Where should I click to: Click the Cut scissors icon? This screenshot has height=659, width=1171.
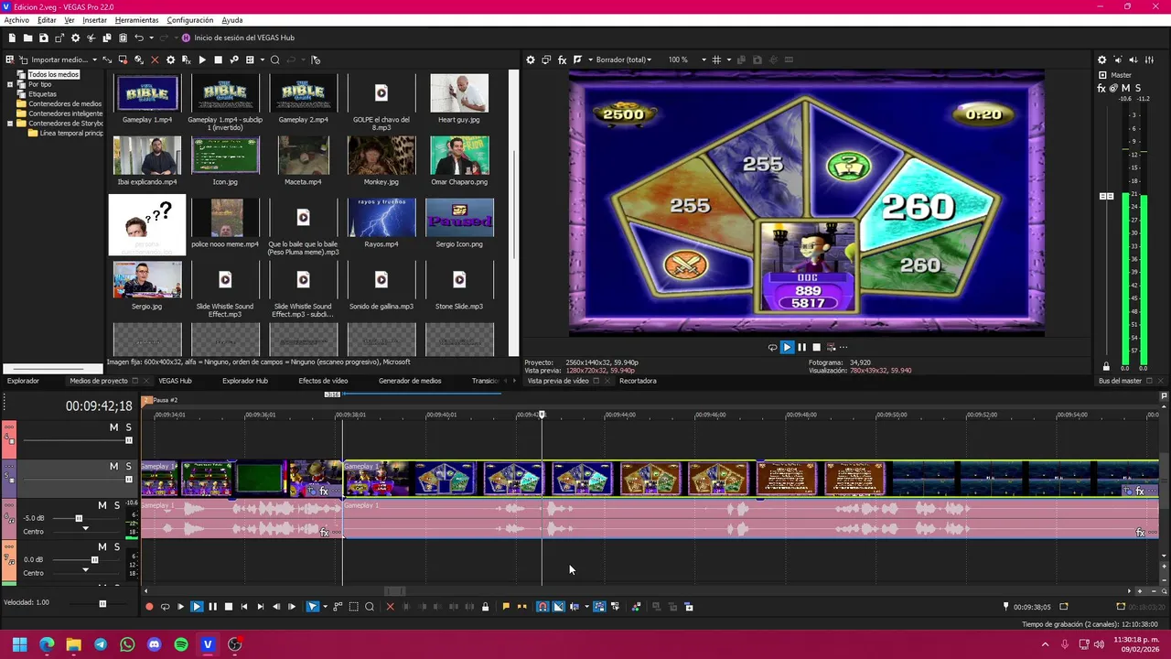coord(91,38)
